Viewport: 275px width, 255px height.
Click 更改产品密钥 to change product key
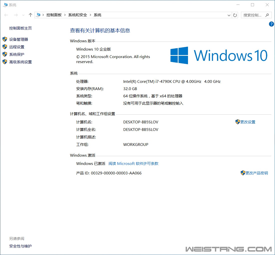[256, 173]
